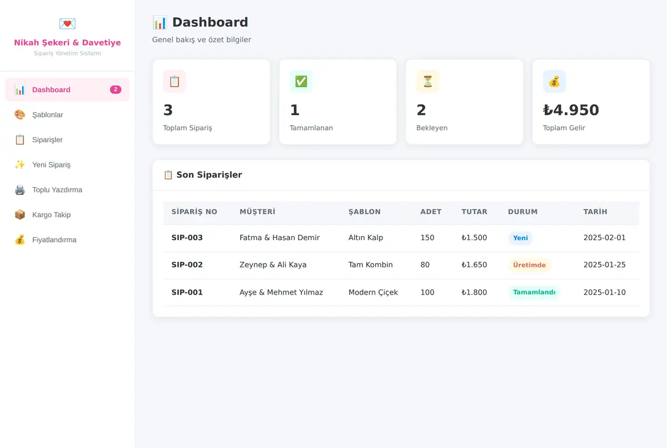667x448 pixels.
Task: Click the Üretimde status badge
Action: [529, 265]
